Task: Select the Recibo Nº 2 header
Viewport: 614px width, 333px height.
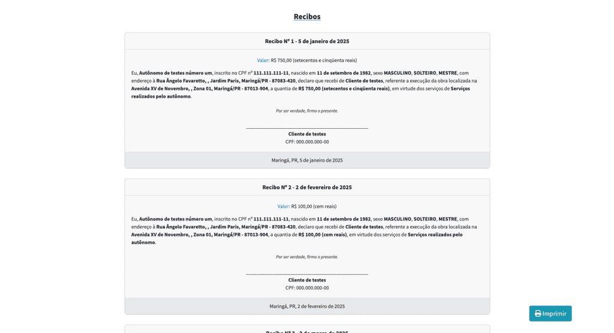Action: coord(307,187)
